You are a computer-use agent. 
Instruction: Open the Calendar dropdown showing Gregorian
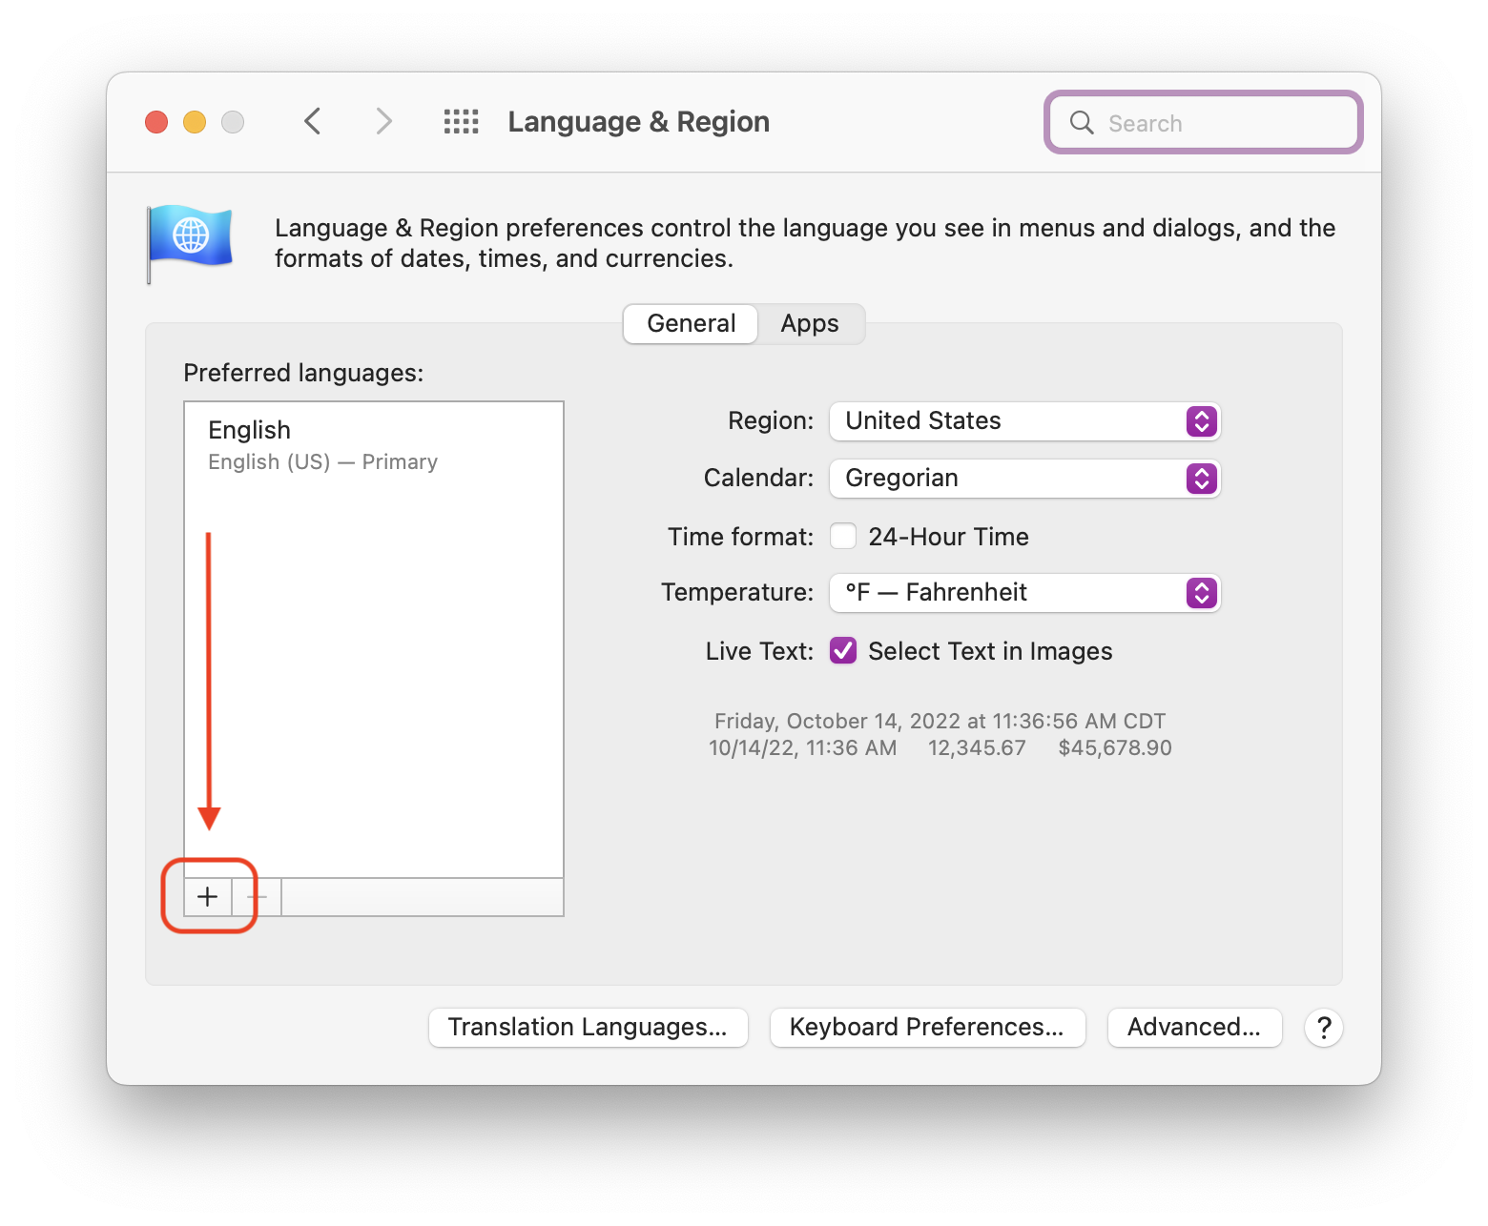(x=1025, y=479)
